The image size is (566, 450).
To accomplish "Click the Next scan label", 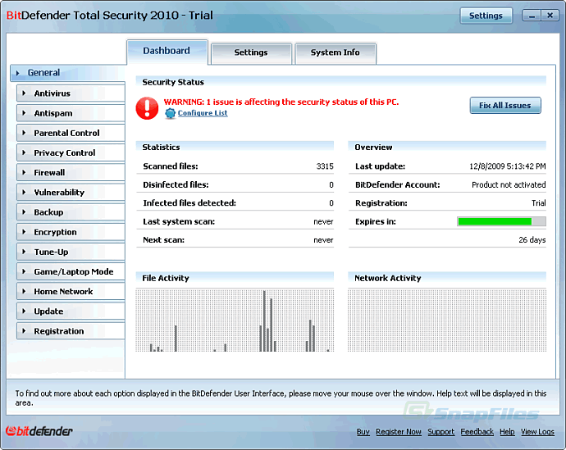I will tap(163, 240).
